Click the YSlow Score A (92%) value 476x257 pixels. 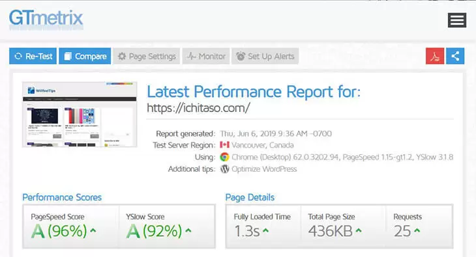click(154, 231)
